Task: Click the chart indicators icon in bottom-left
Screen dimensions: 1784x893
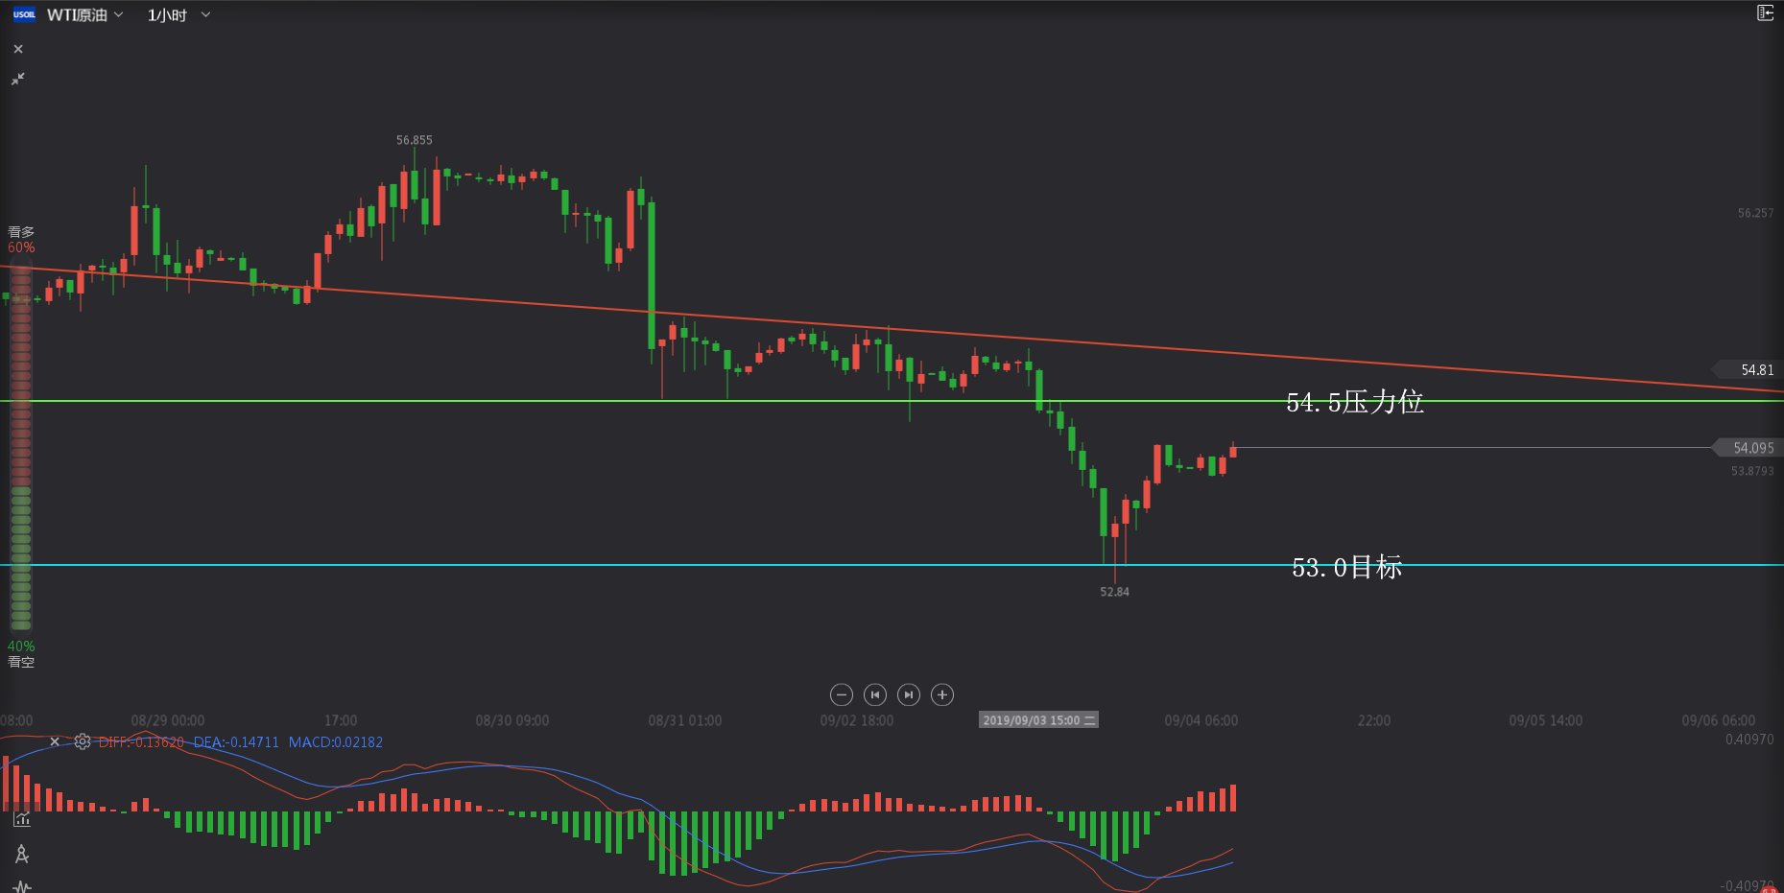Action: pos(22,819)
